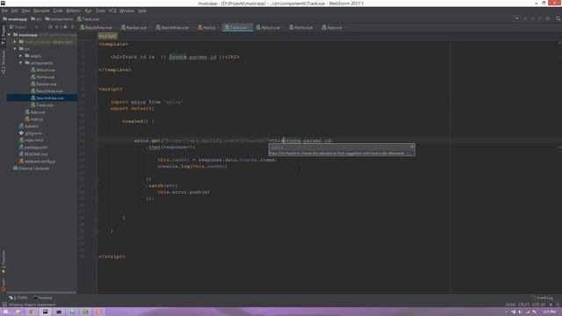Click the Collapse All icon in the Project panel

click(x=57, y=27)
